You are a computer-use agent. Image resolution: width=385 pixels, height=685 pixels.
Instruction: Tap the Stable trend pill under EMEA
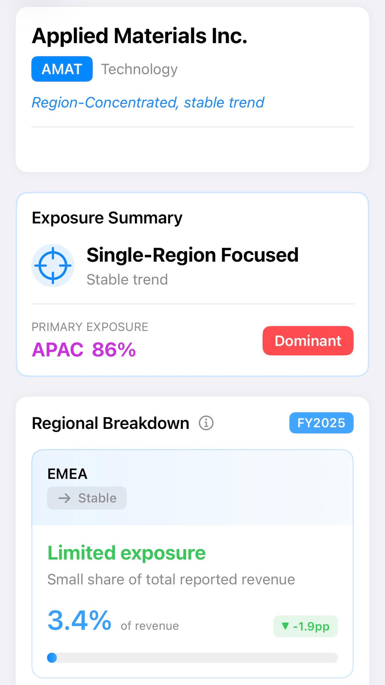tap(87, 498)
